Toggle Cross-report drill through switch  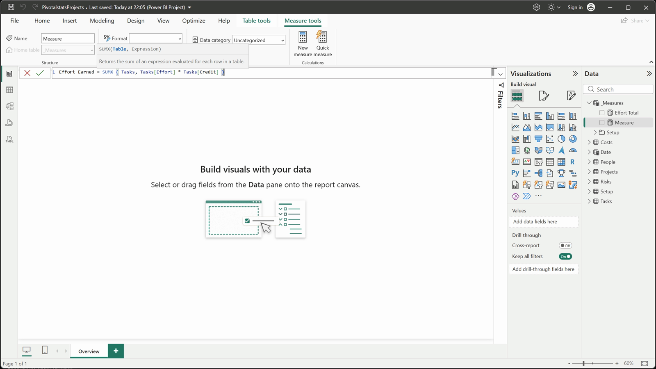click(565, 246)
